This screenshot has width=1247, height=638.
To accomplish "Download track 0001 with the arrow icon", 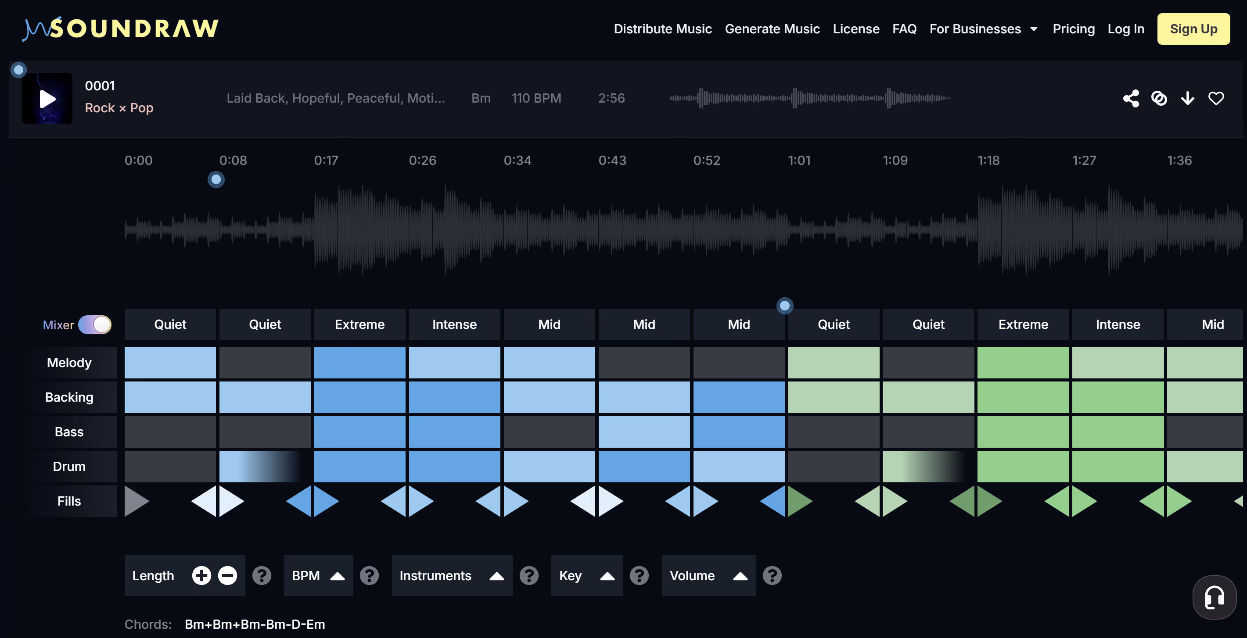I will point(1187,98).
